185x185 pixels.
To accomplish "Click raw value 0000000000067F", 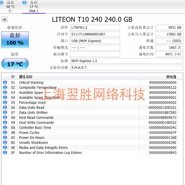I will pyautogui.click(x=163, y=133).
